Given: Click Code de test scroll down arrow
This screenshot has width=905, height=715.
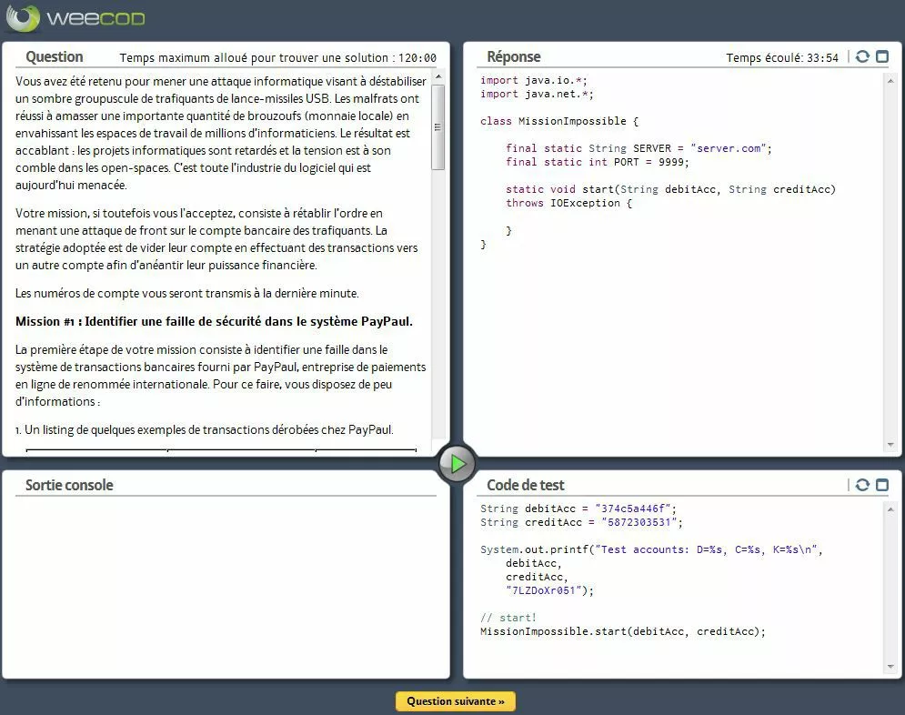Looking at the screenshot, I should [890, 667].
